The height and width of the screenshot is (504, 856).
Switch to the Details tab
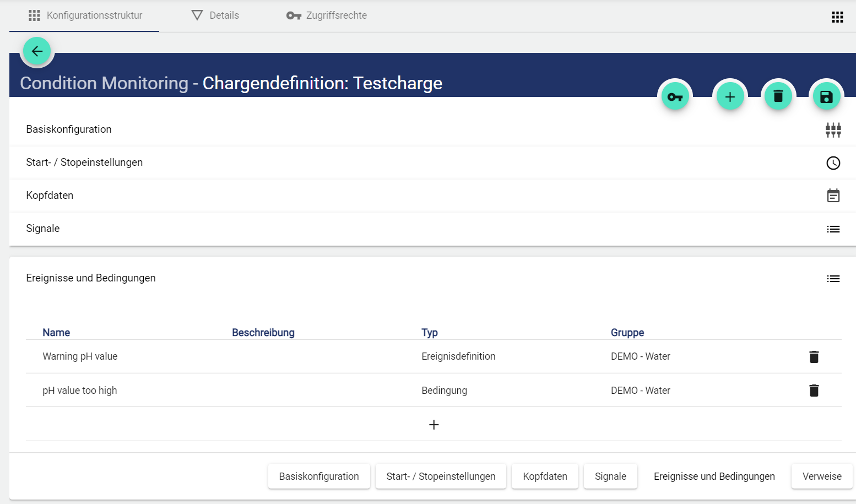click(x=215, y=15)
